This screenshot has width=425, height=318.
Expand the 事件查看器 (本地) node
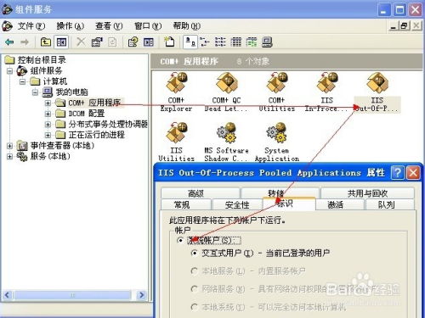tap(9, 146)
